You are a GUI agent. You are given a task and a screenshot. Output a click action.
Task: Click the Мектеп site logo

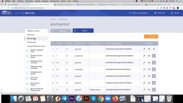[x=7, y=13]
